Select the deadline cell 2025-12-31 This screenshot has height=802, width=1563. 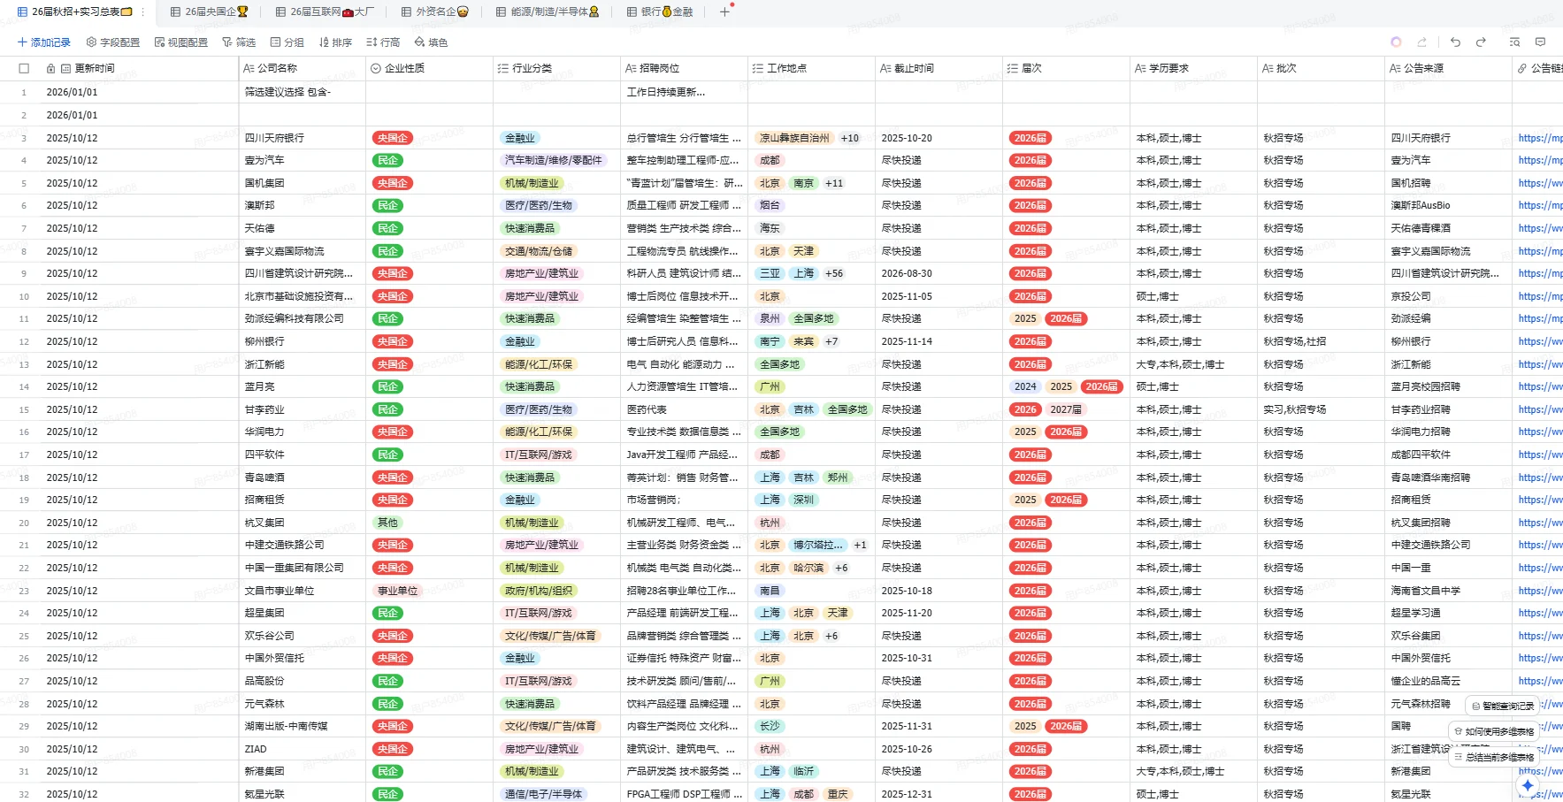(939, 794)
